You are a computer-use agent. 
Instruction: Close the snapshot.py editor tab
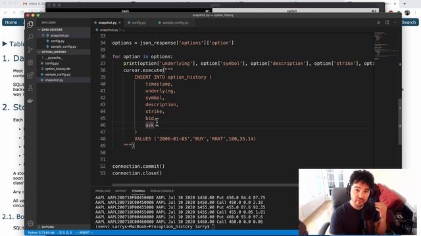120,23
